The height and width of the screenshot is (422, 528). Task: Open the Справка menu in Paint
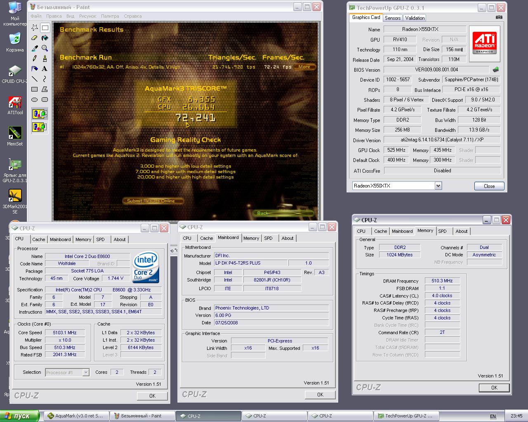[x=133, y=16]
